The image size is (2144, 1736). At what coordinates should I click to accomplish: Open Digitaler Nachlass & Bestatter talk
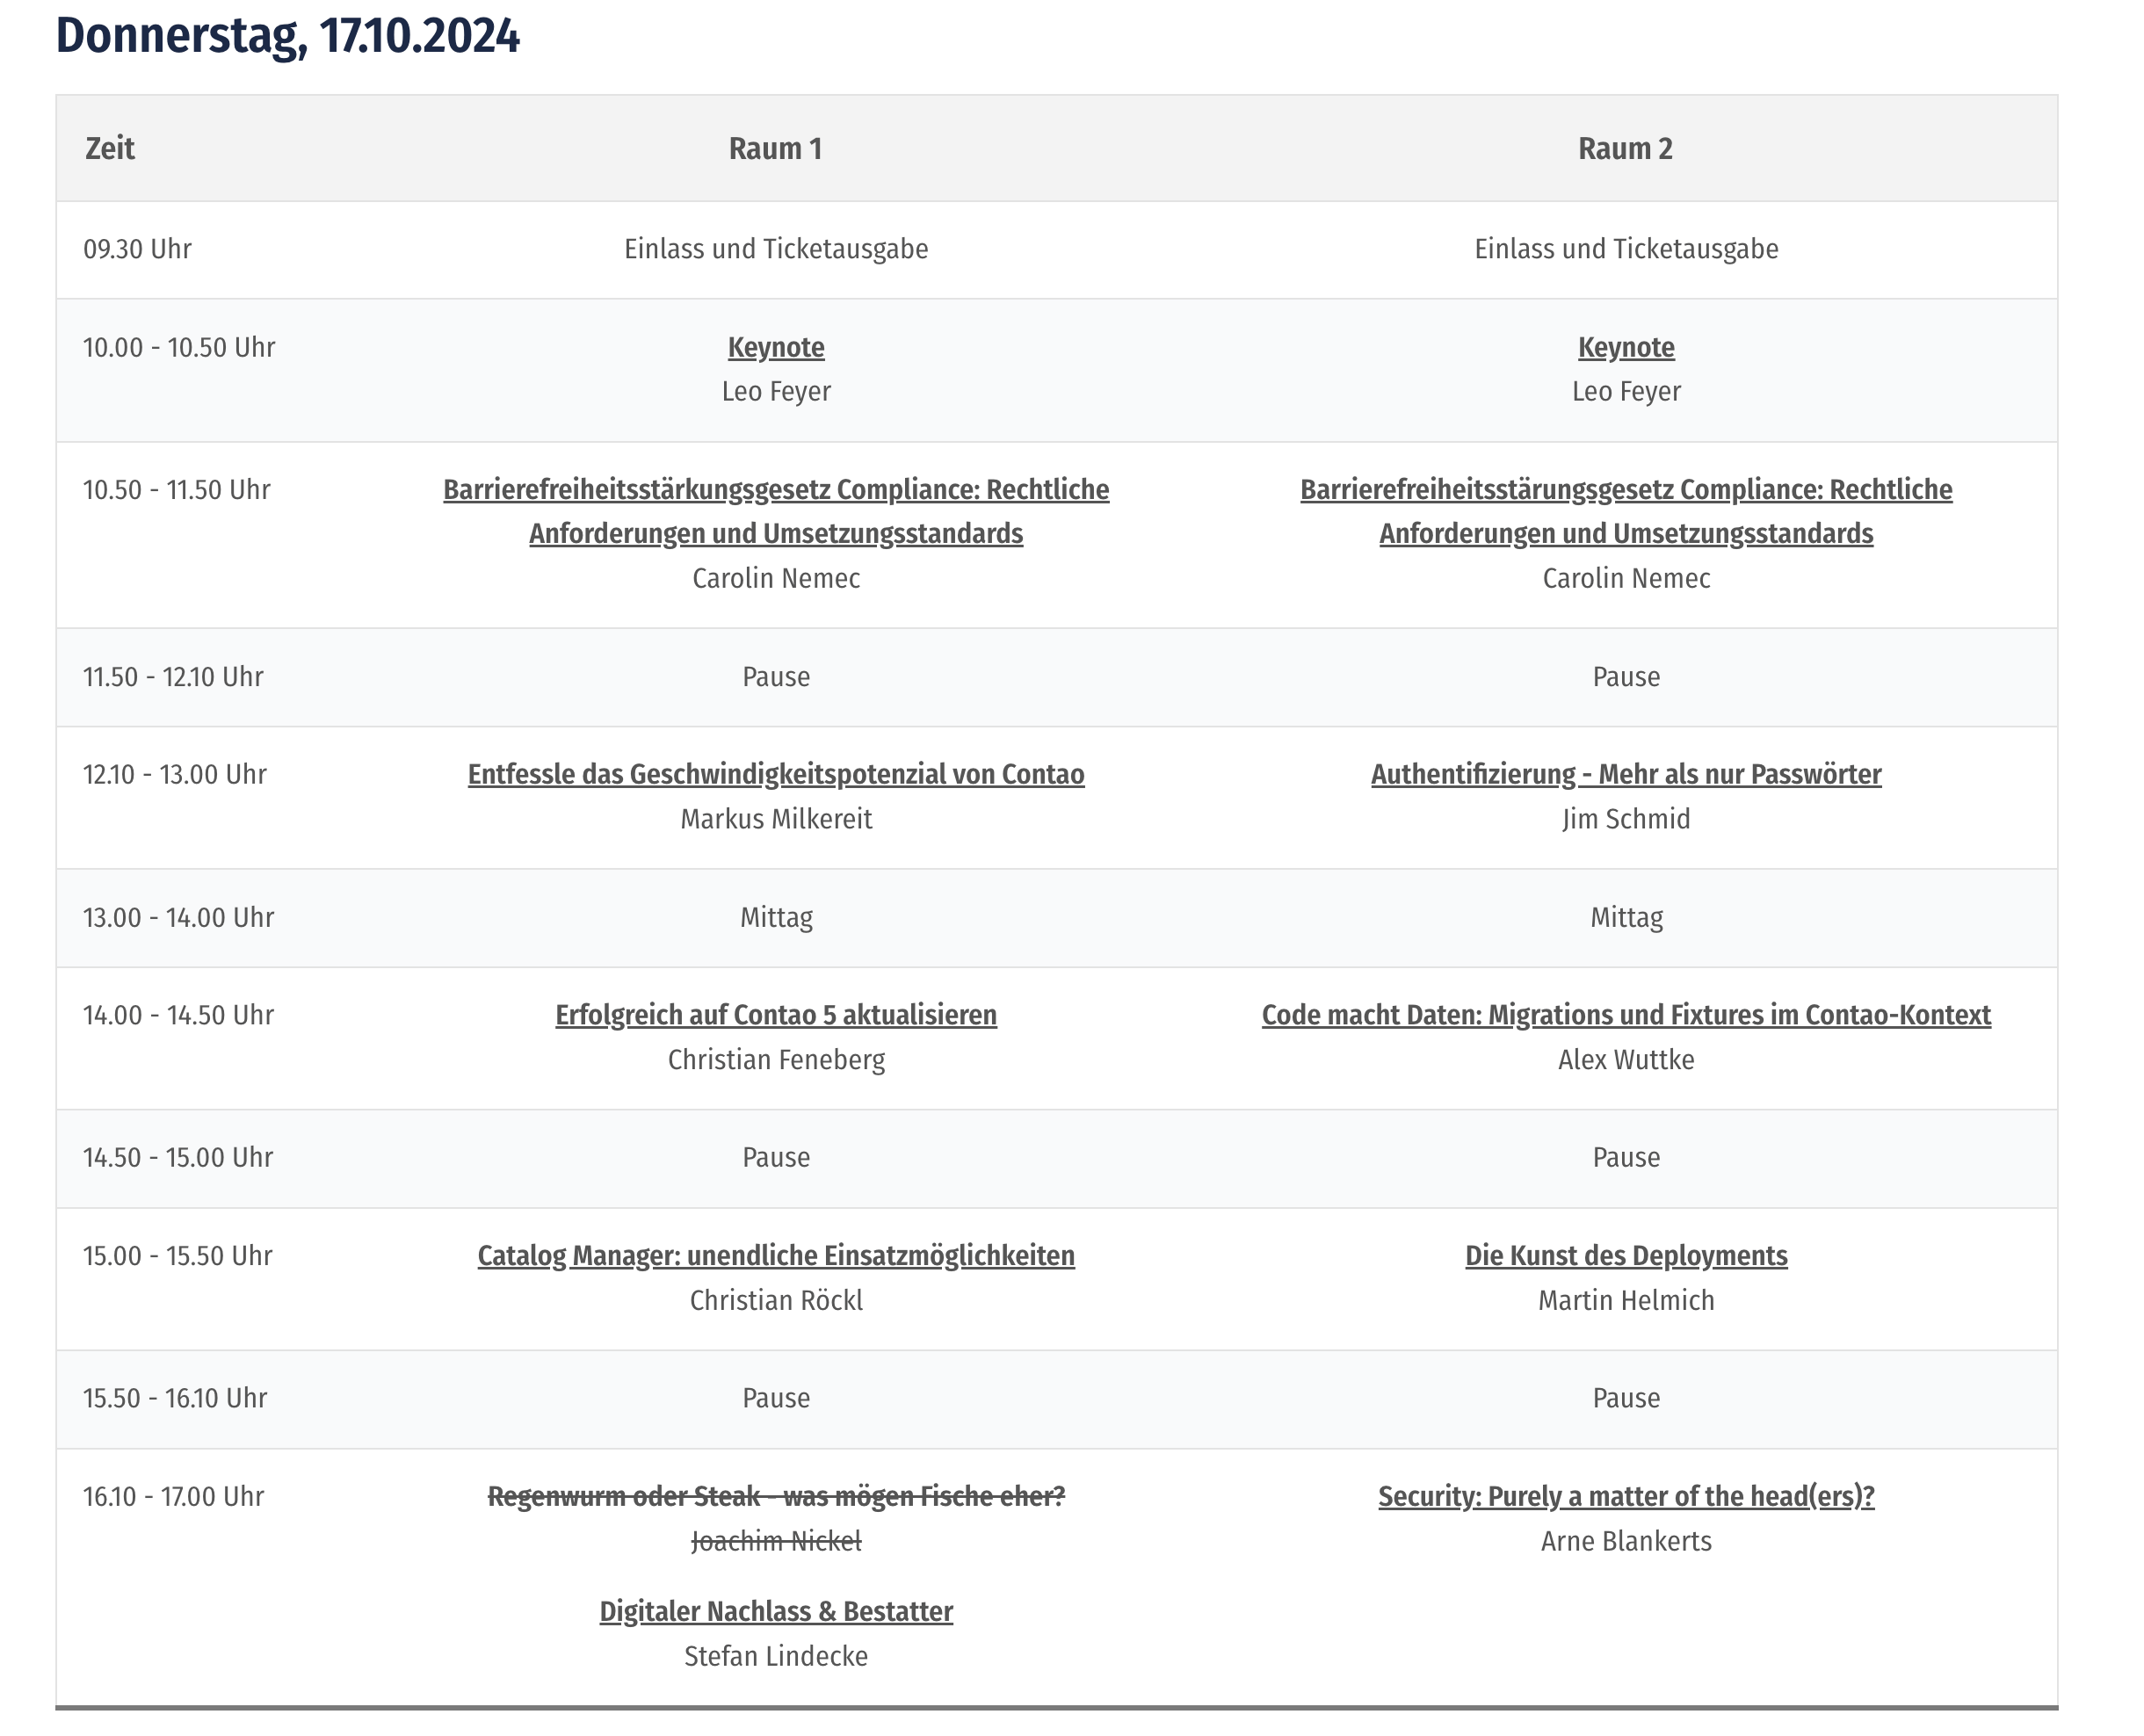(x=776, y=1612)
